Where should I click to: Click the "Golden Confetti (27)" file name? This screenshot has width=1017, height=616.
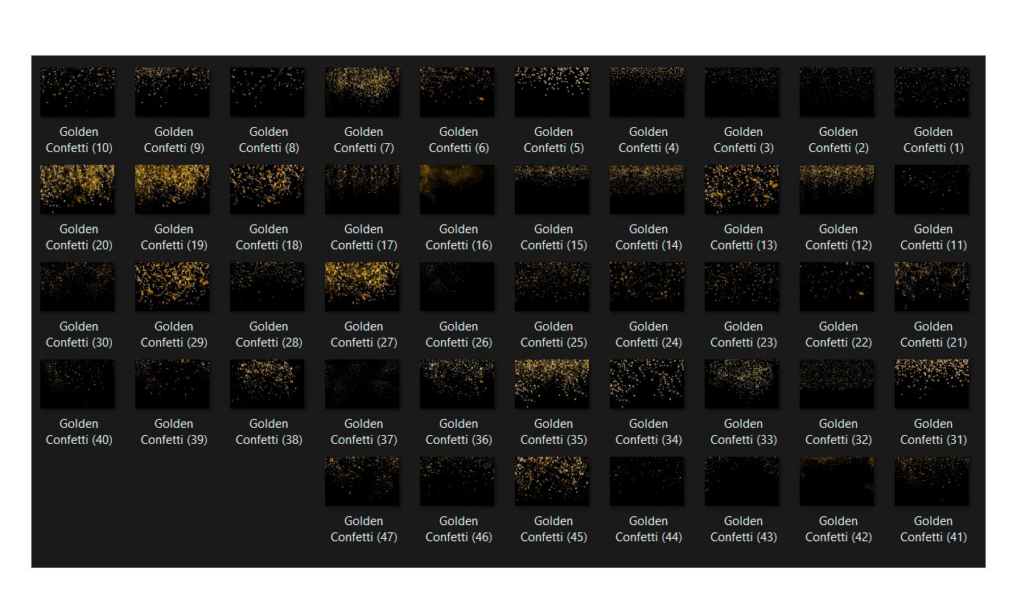point(364,335)
